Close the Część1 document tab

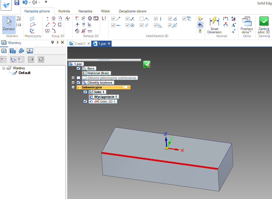(x=89, y=44)
